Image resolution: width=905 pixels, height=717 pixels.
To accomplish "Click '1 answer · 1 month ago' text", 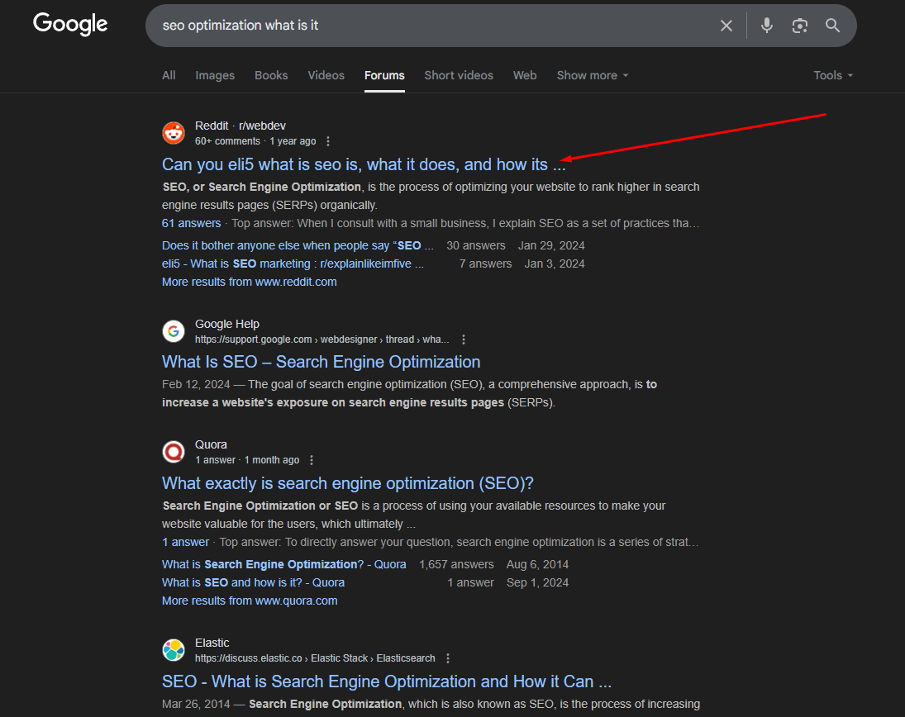I will coord(247,460).
